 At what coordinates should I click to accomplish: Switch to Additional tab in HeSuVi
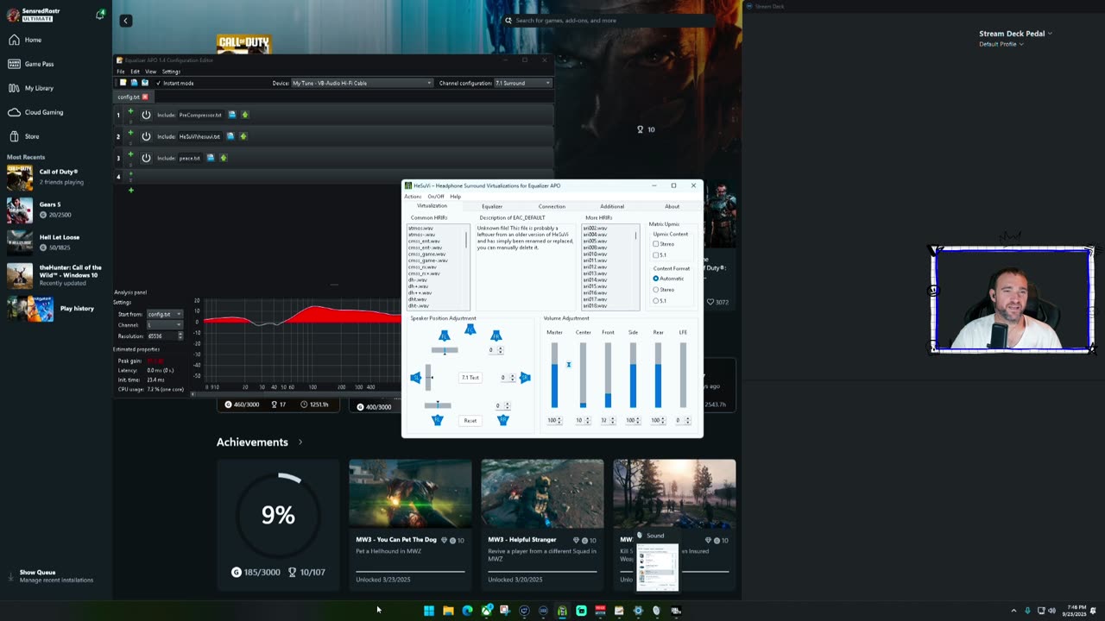click(612, 206)
